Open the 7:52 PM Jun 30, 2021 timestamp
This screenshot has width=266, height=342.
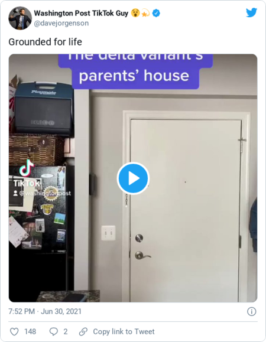45,311
